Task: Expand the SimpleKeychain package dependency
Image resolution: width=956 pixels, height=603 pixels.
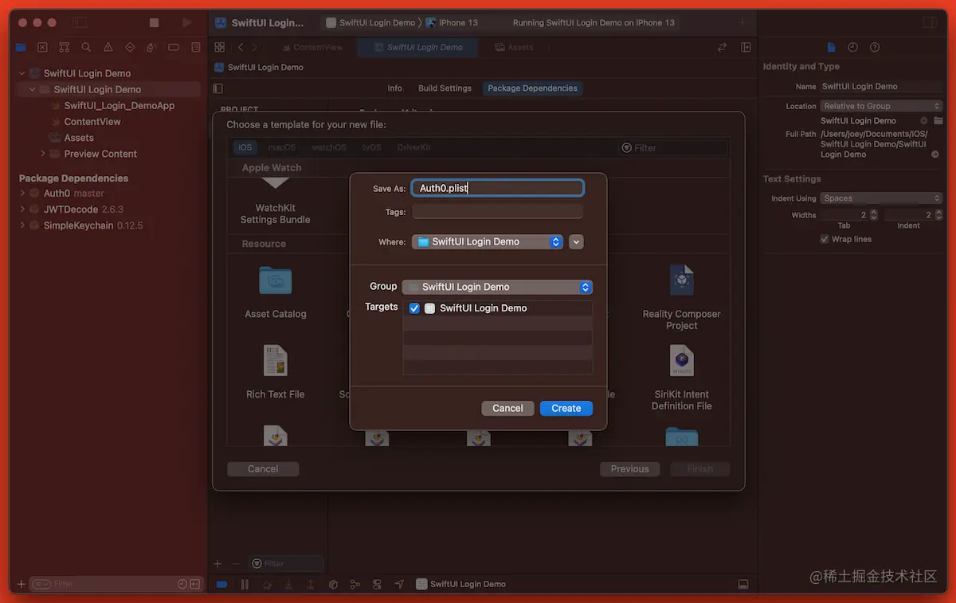Action: 22,225
